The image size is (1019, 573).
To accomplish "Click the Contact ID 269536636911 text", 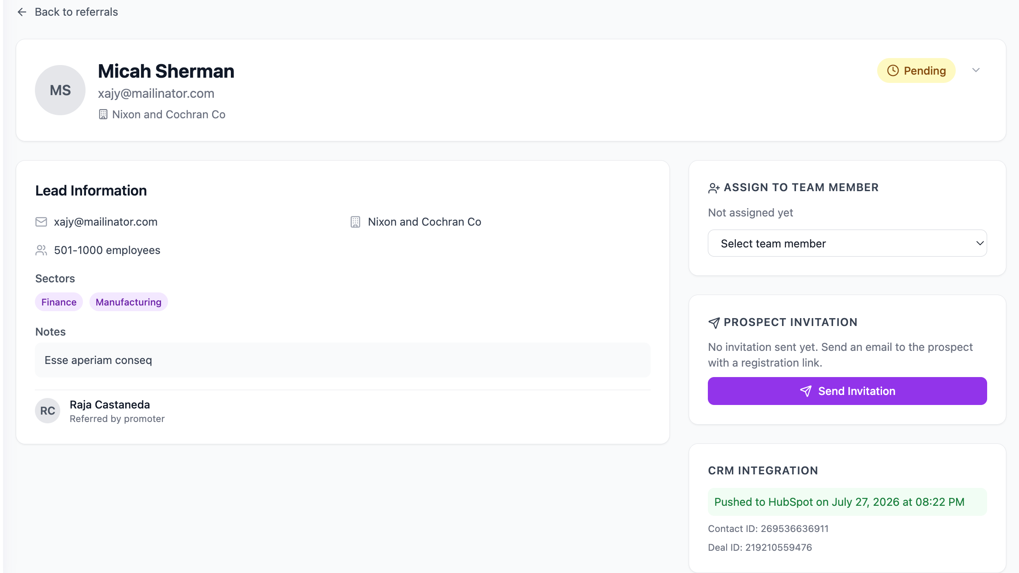I will coord(768,528).
